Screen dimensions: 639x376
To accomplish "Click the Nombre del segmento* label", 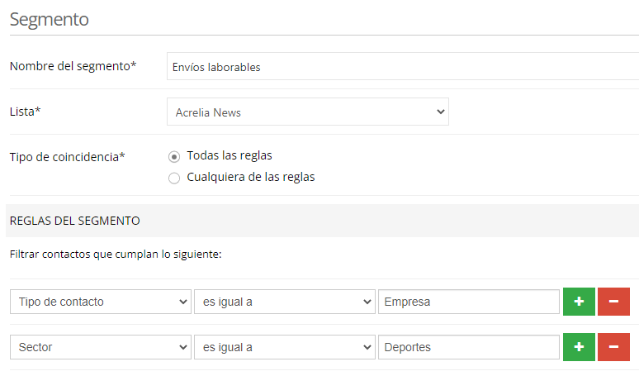I will click(73, 66).
